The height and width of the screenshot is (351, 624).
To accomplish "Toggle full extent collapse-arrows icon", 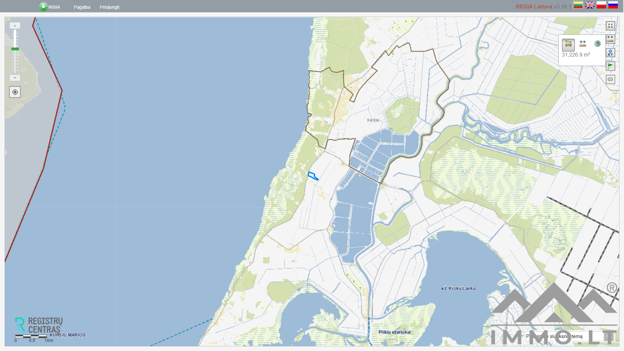I will [x=610, y=26].
